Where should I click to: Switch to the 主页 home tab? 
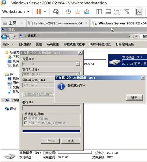pyautogui.click(x=13, y=23)
